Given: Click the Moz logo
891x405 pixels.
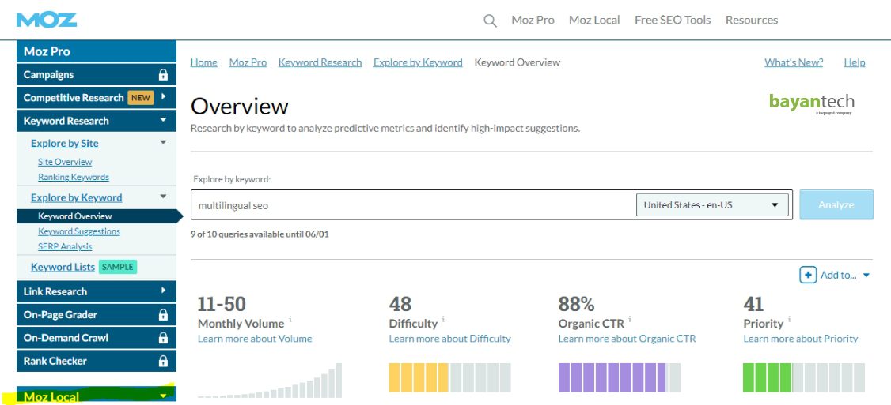Looking at the screenshot, I should [x=47, y=20].
